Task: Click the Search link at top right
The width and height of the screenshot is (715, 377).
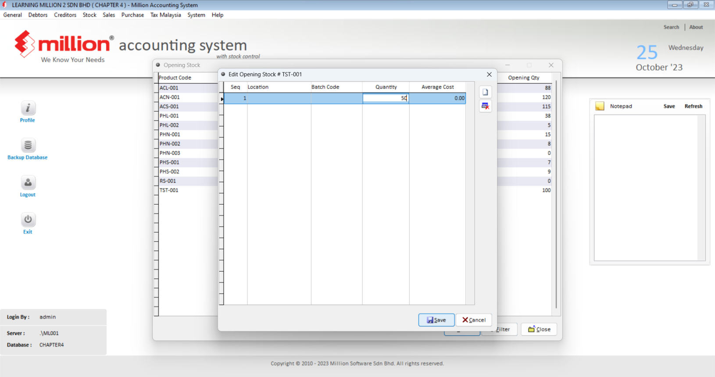Action: (671, 27)
